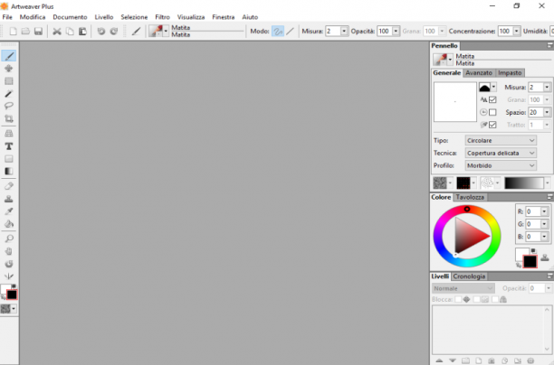This screenshot has height=365, width=554.
Task: Open the Tecnica dropdown showing Copertura delicata
Action: point(501,153)
